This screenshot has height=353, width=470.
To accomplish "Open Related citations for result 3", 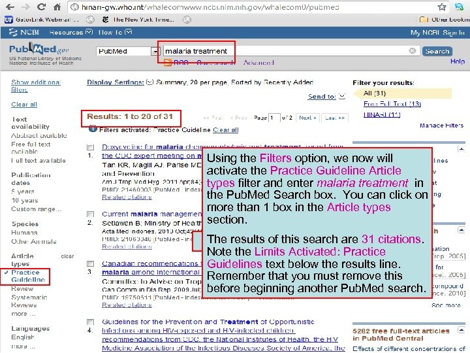I will (x=127, y=305).
